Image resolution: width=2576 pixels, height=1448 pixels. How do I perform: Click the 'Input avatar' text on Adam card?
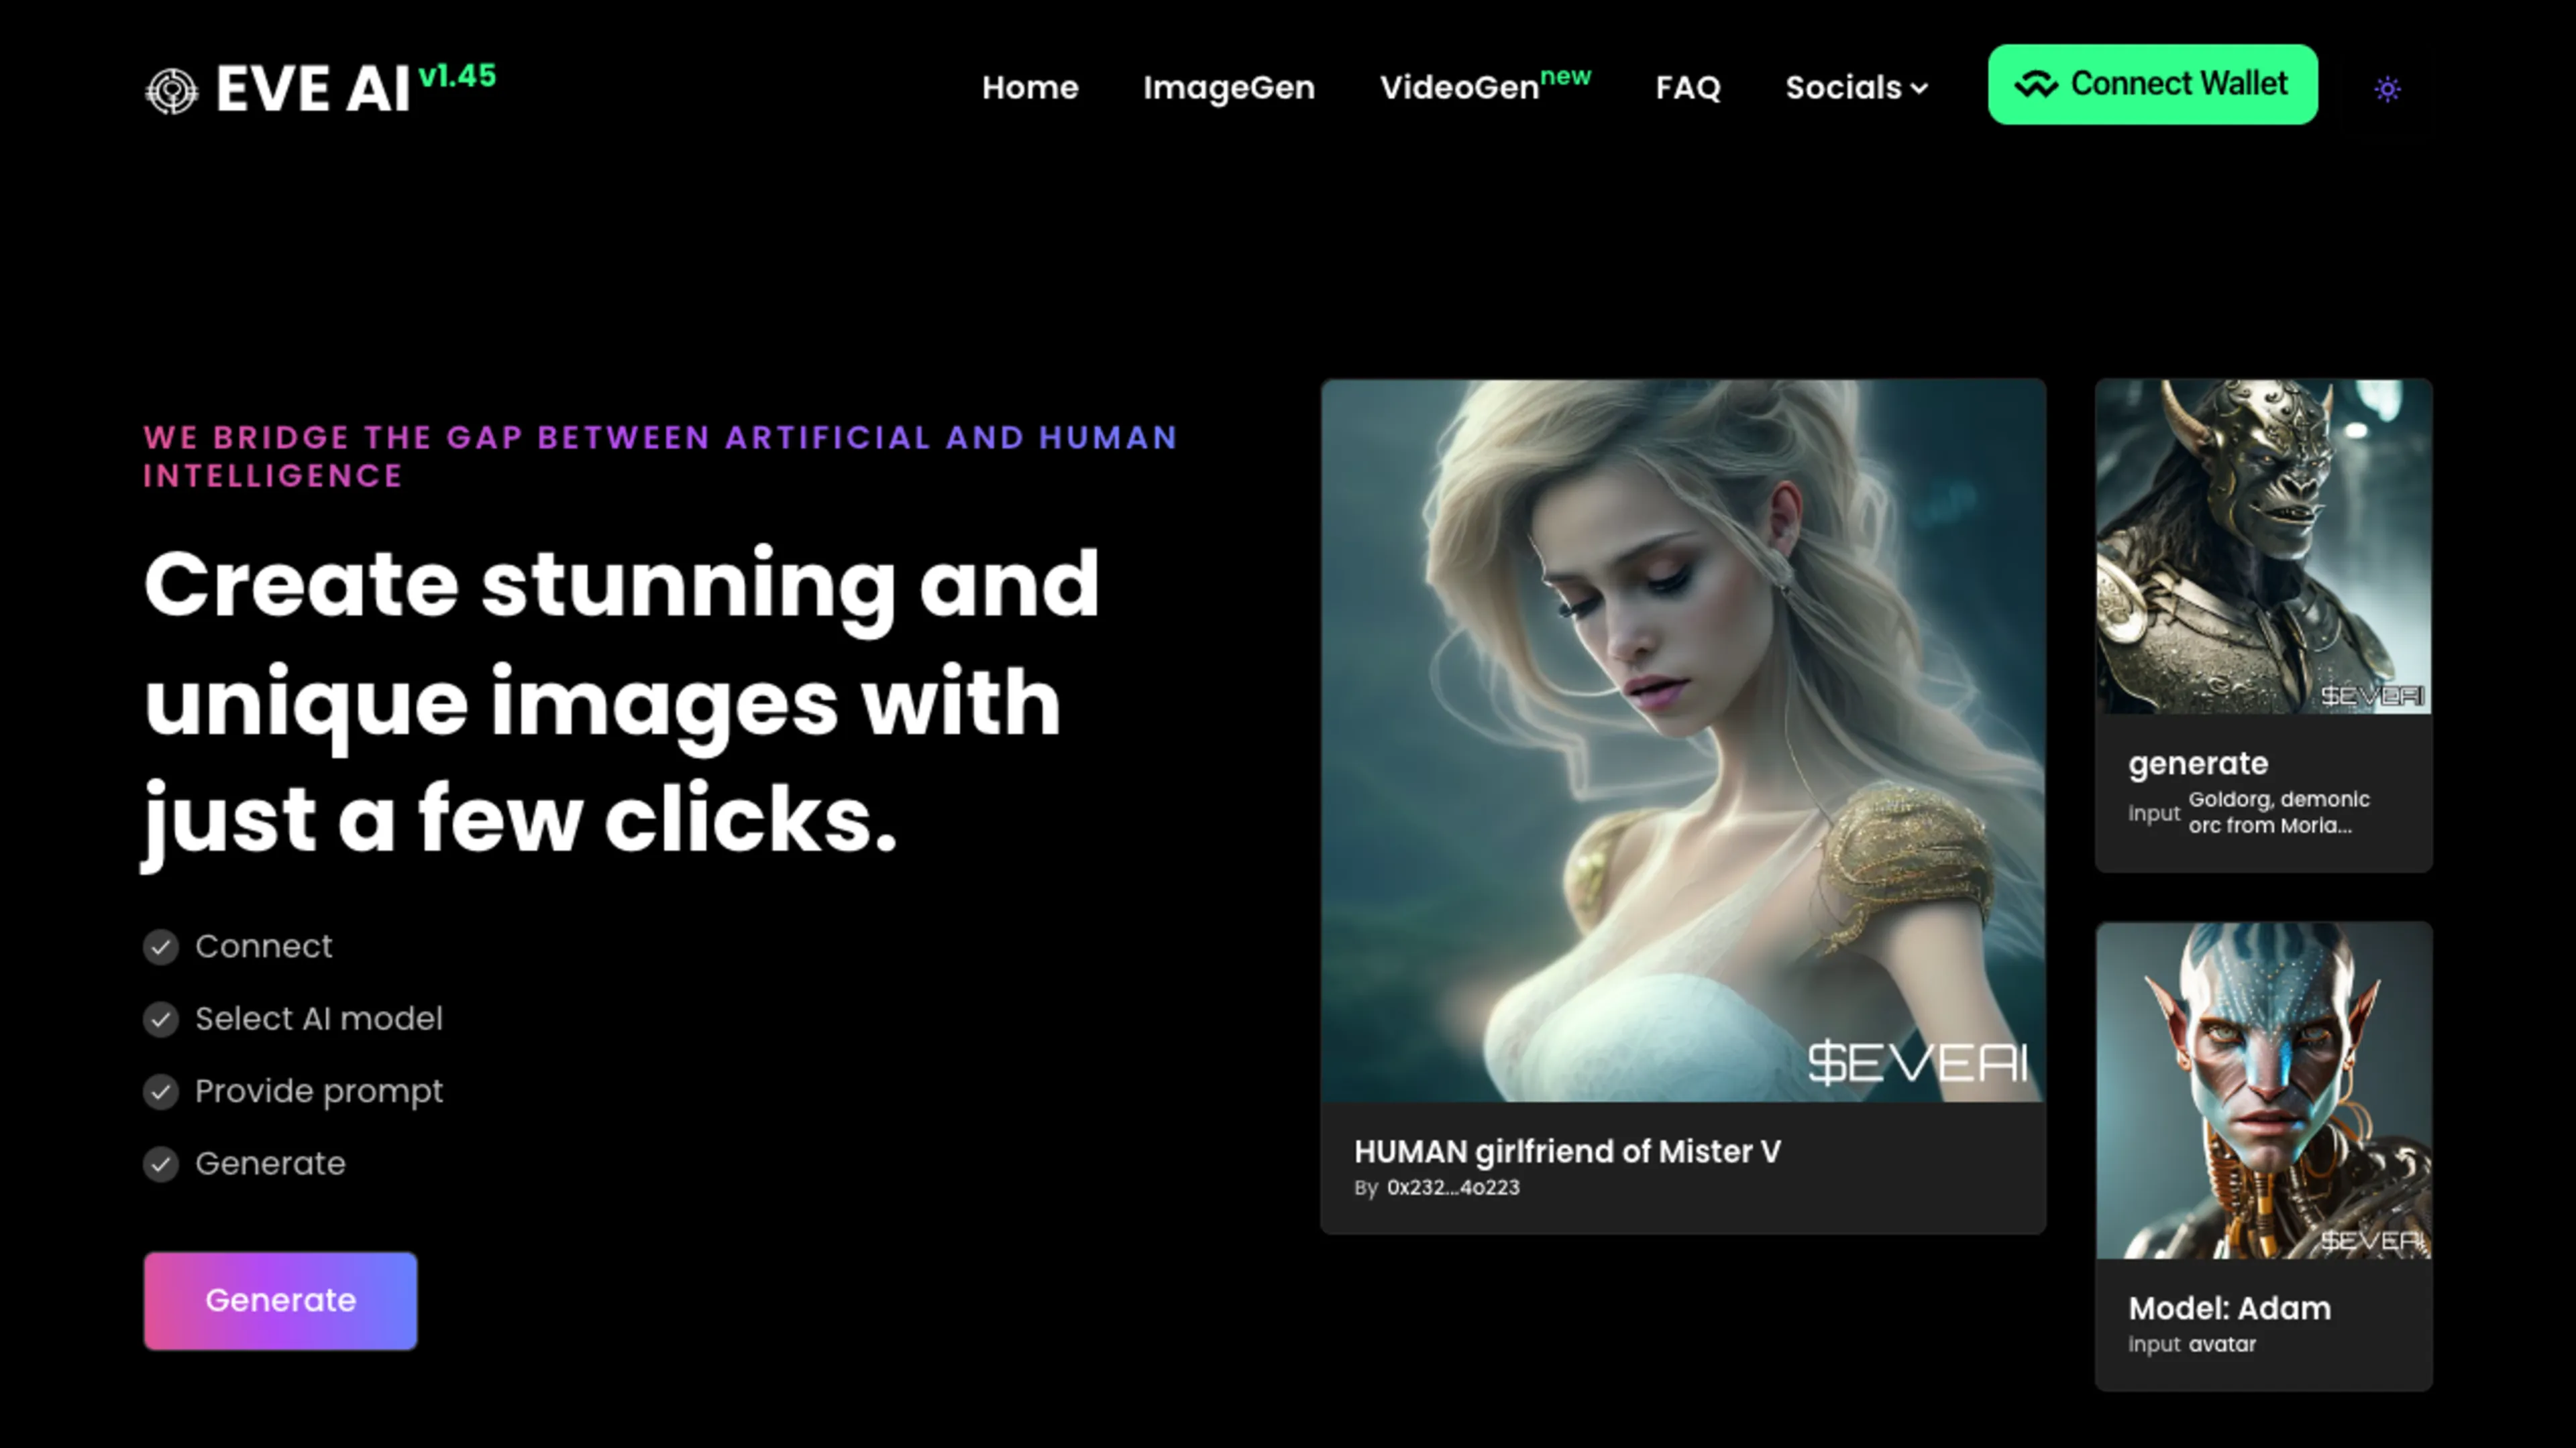pyautogui.click(x=2192, y=1345)
